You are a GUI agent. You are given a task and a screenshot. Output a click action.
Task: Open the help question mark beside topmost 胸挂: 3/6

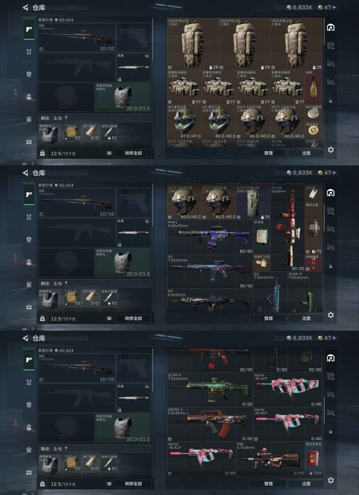pyautogui.click(x=66, y=118)
